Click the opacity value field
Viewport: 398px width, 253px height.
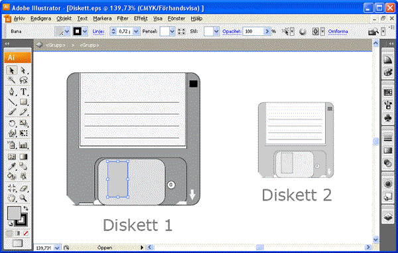[253, 31]
